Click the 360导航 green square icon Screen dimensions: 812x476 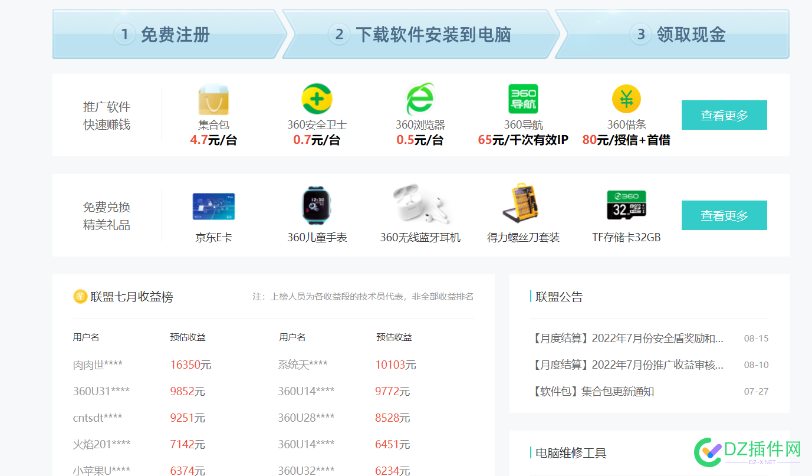[x=523, y=99]
